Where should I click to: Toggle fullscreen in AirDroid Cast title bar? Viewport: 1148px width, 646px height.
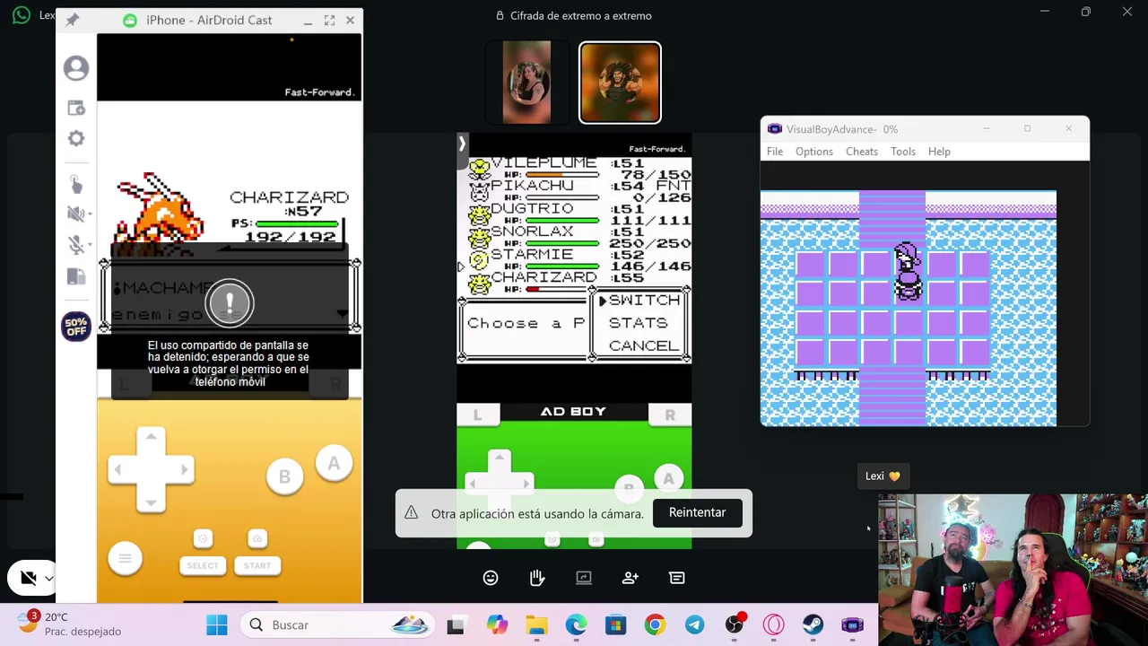click(x=329, y=20)
